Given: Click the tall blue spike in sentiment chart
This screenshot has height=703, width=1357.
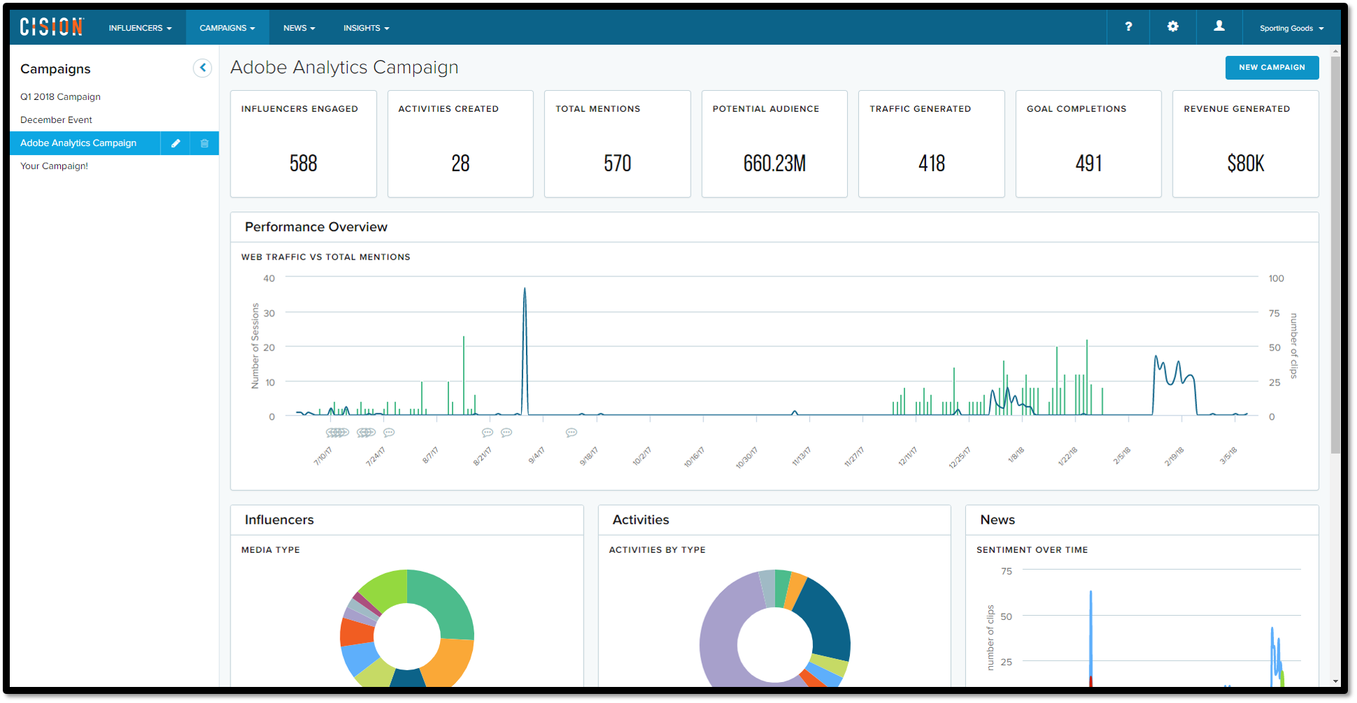Looking at the screenshot, I should (x=1091, y=635).
